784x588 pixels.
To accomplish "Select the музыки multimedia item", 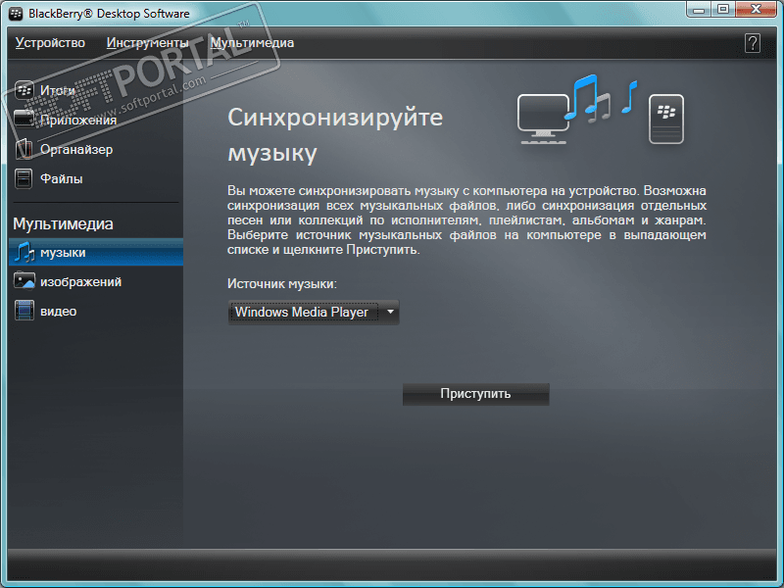I will [96, 253].
